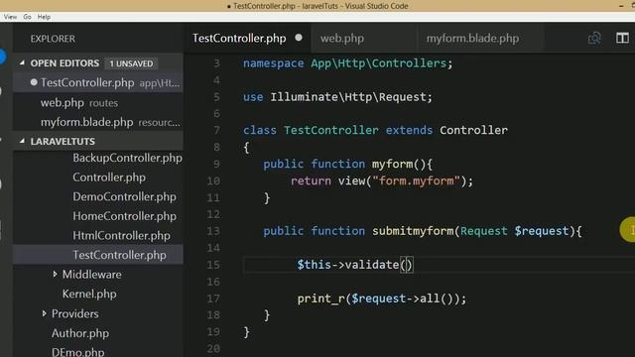Click 'myform' function name on line 9
Screen dimensions: 635x357
pos(392,164)
